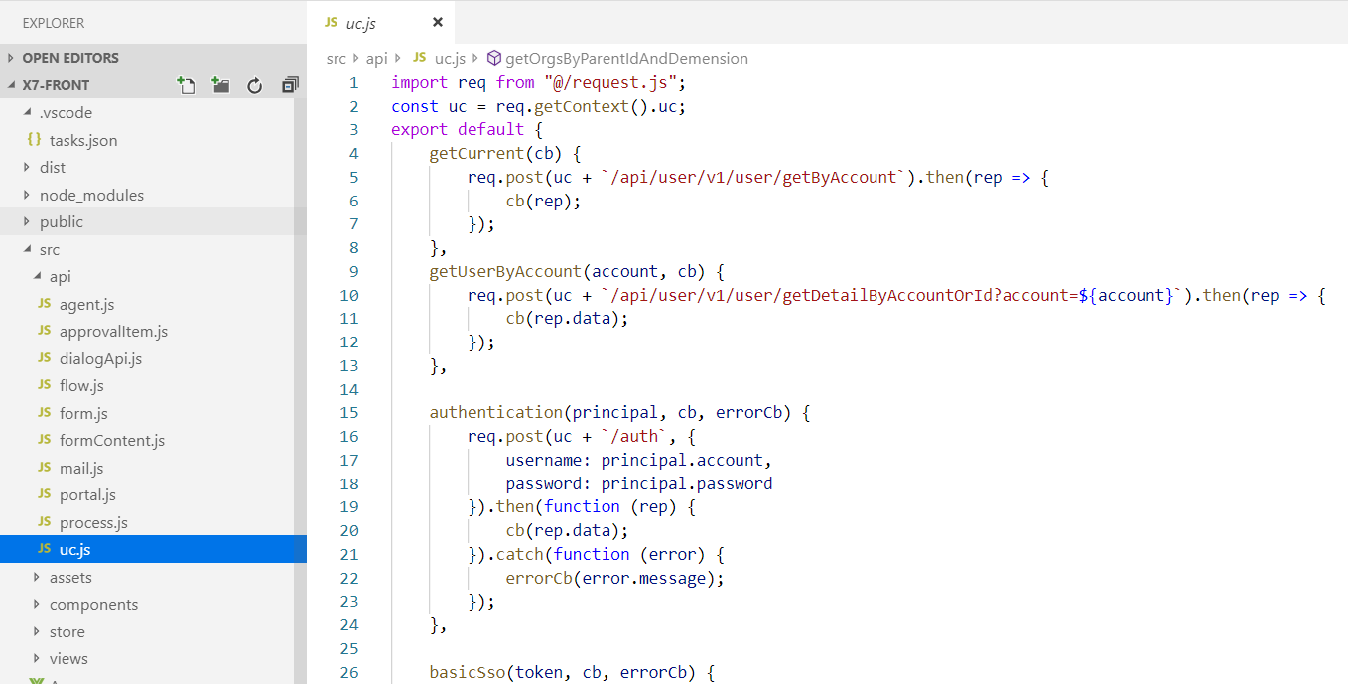1348x684 pixels.
Task: Click the JS icon beside formContent.js
Action: point(44,440)
